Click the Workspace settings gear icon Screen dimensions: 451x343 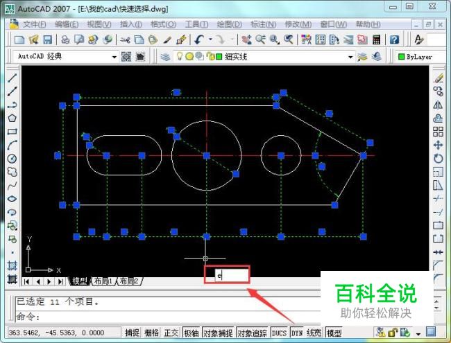coord(126,57)
